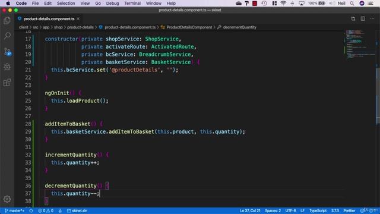
Task: Open the Help menu
Action: (171, 4)
